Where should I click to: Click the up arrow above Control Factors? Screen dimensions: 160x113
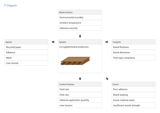coord(80,79)
